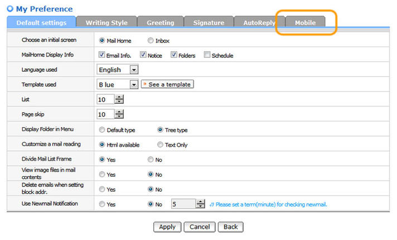Click the newmail notification minutes field

(183, 204)
